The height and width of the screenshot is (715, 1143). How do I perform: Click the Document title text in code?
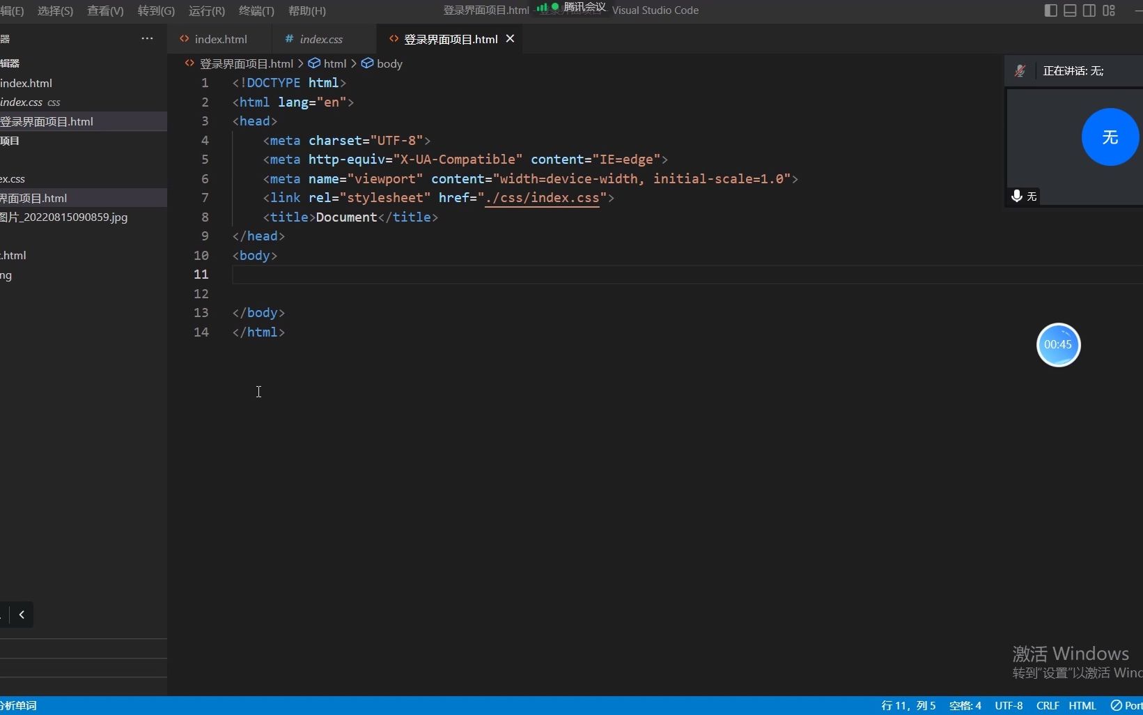click(x=346, y=217)
